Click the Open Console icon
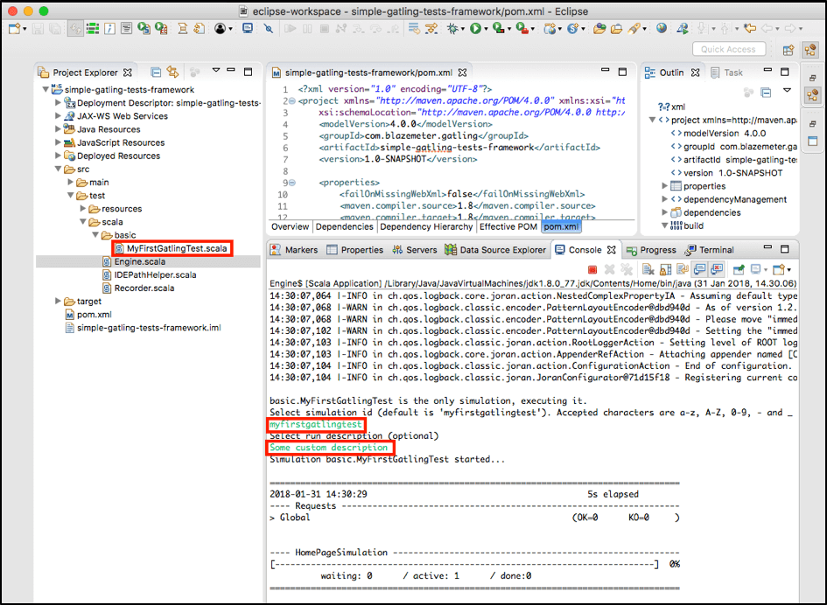This screenshot has width=827, height=605. coord(779,270)
